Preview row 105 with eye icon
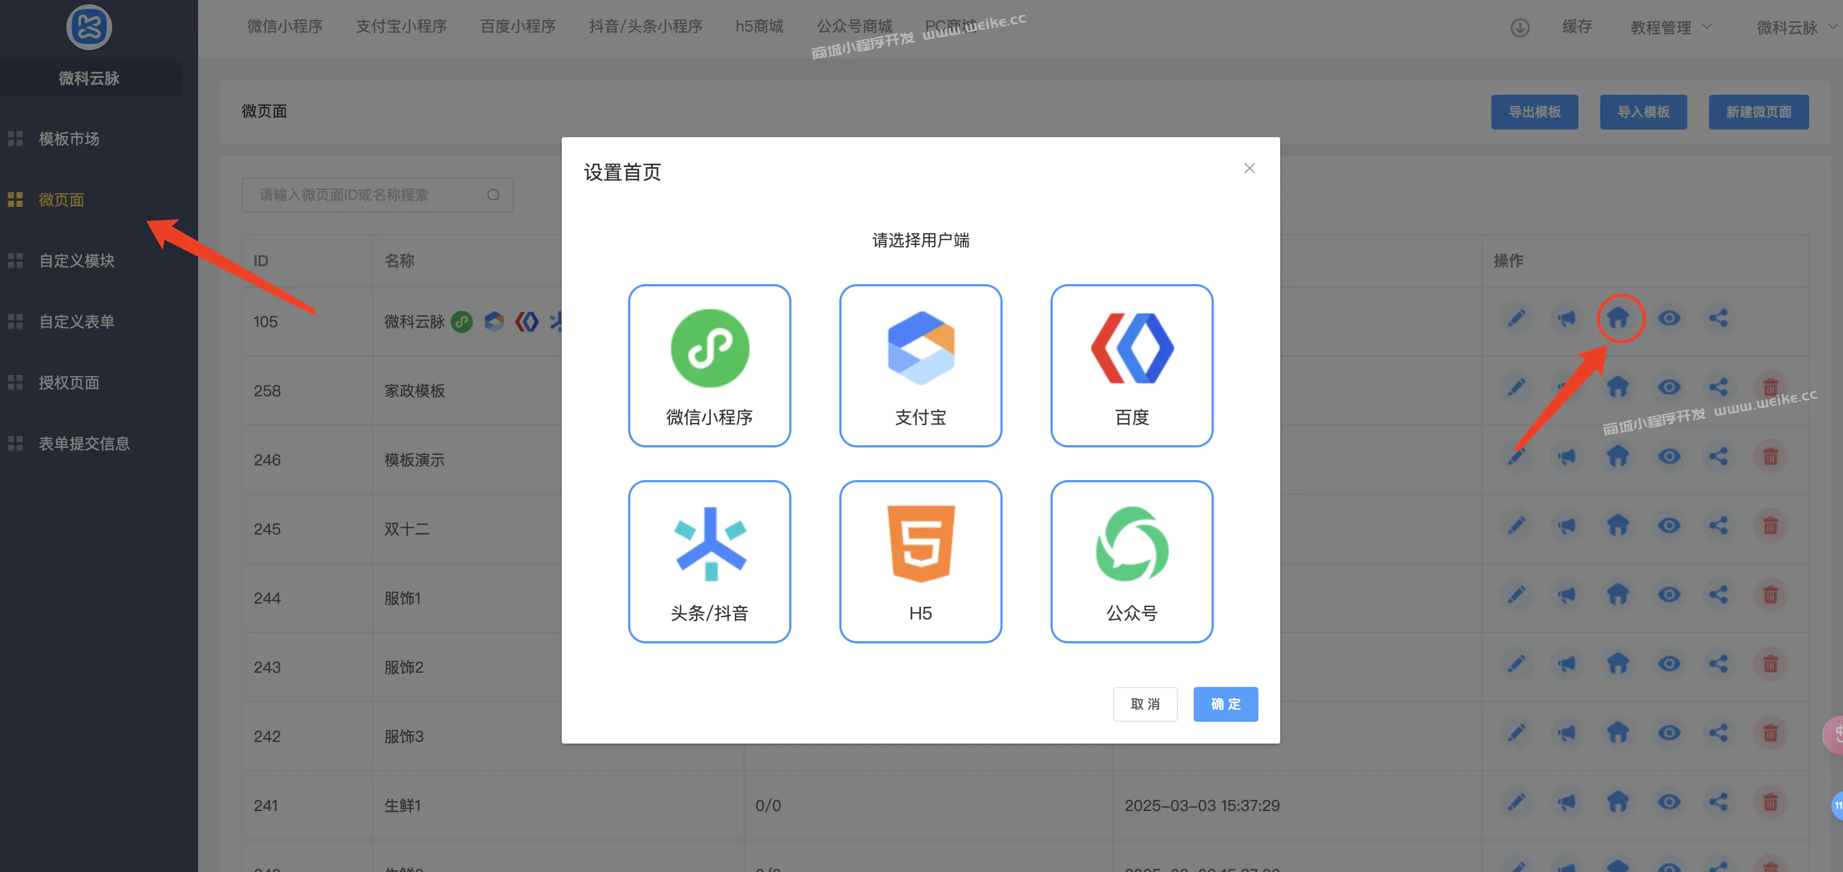The image size is (1843, 872). click(1668, 318)
